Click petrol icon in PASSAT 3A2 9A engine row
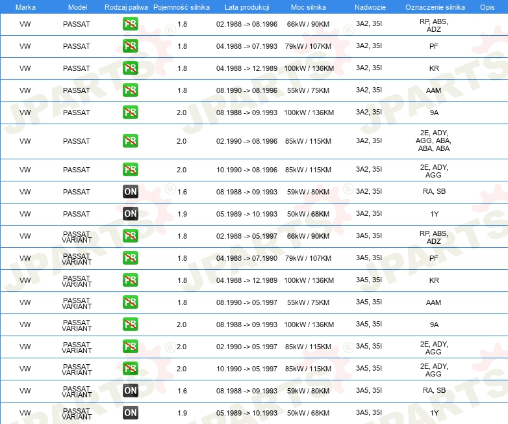Viewport: 508px width, 424px height. (130, 113)
